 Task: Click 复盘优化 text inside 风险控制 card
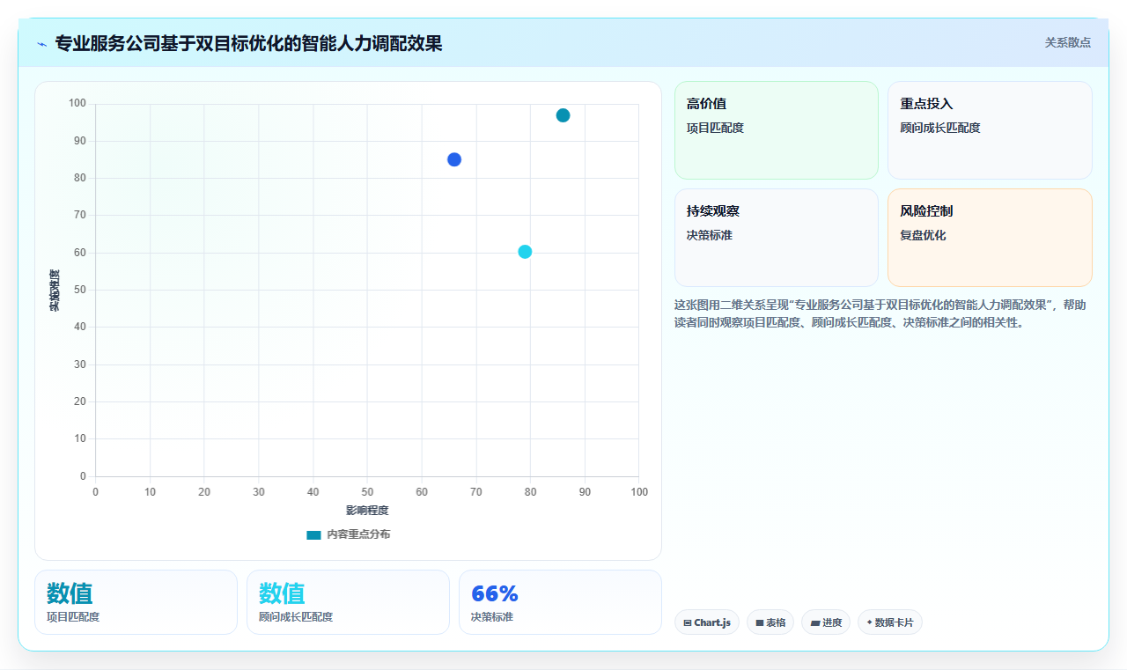pyautogui.click(x=923, y=235)
